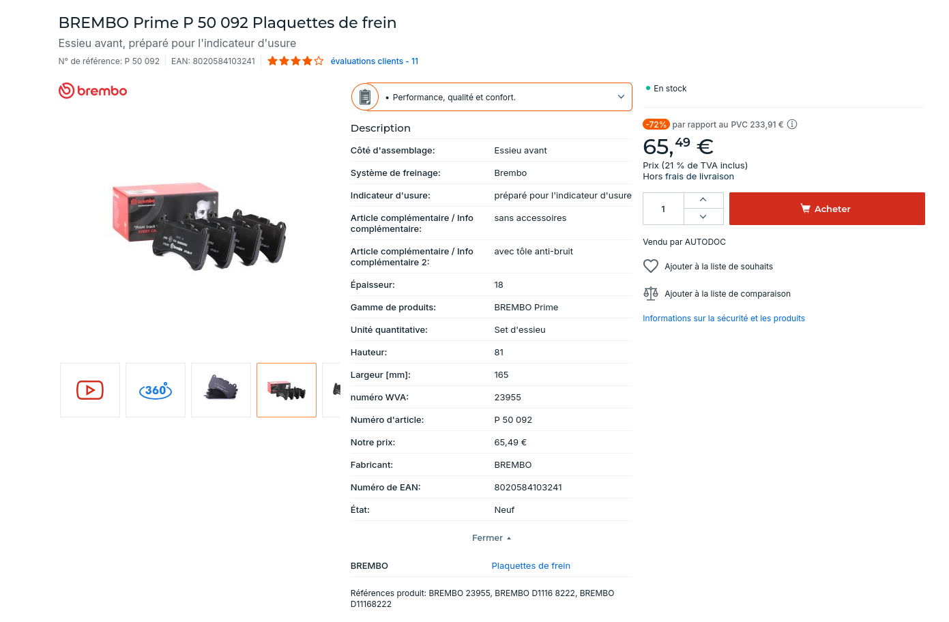
Task: Expand the performance, quality and comfort dropdown
Action: [x=621, y=98]
